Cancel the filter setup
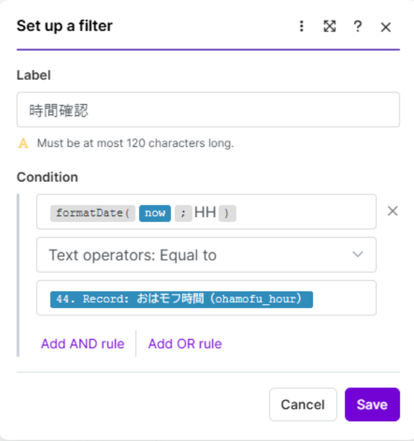This screenshot has height=441, width=414. pos(303,405)
